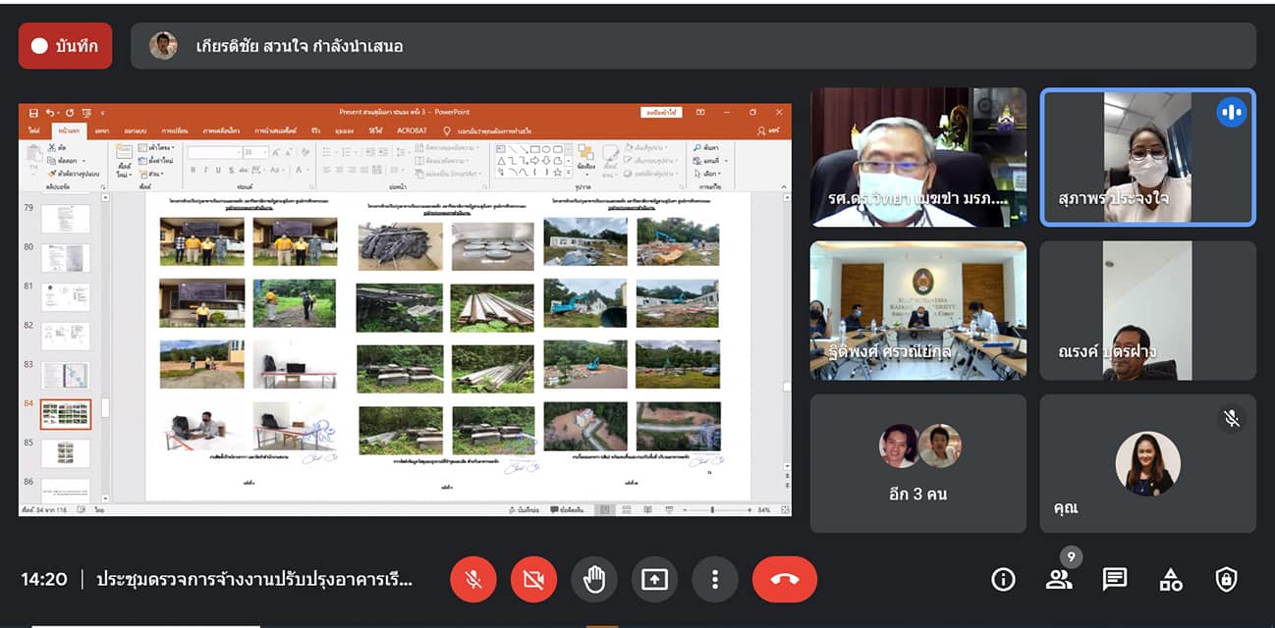Click the PowerPoint zoom slider
The image size is (1275, 628).
point(711,510)
